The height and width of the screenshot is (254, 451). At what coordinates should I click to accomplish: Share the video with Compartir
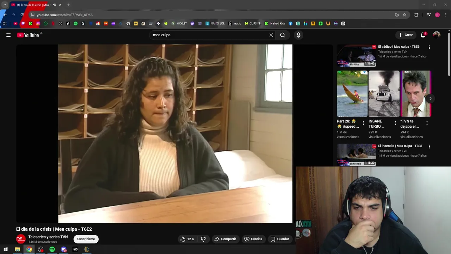click(225, 239)
